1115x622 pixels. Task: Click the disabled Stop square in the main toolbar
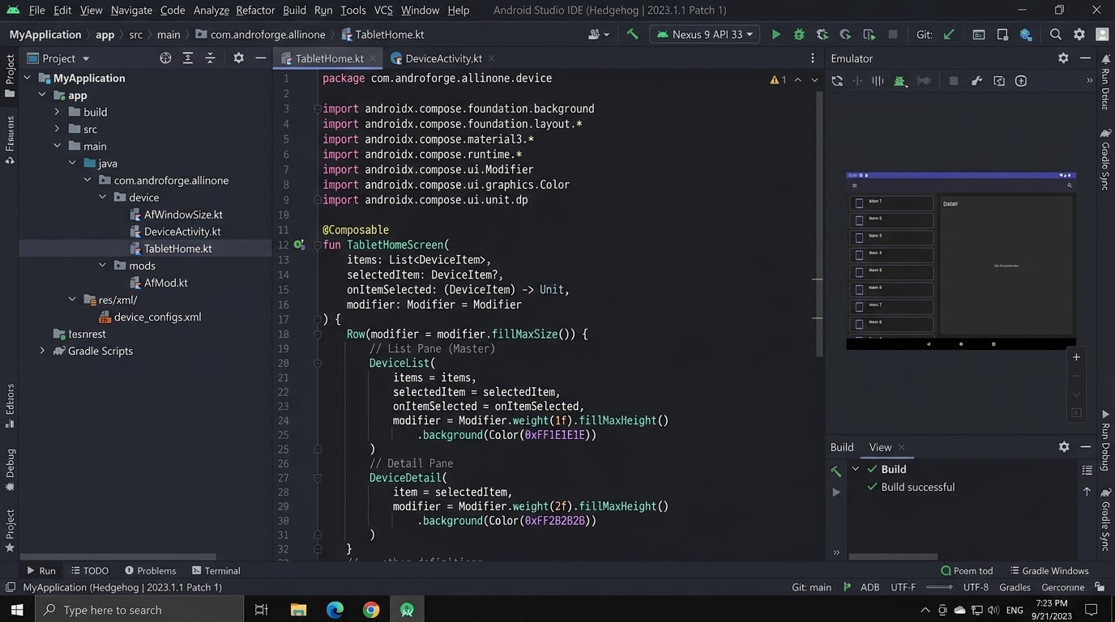point(893,34)
